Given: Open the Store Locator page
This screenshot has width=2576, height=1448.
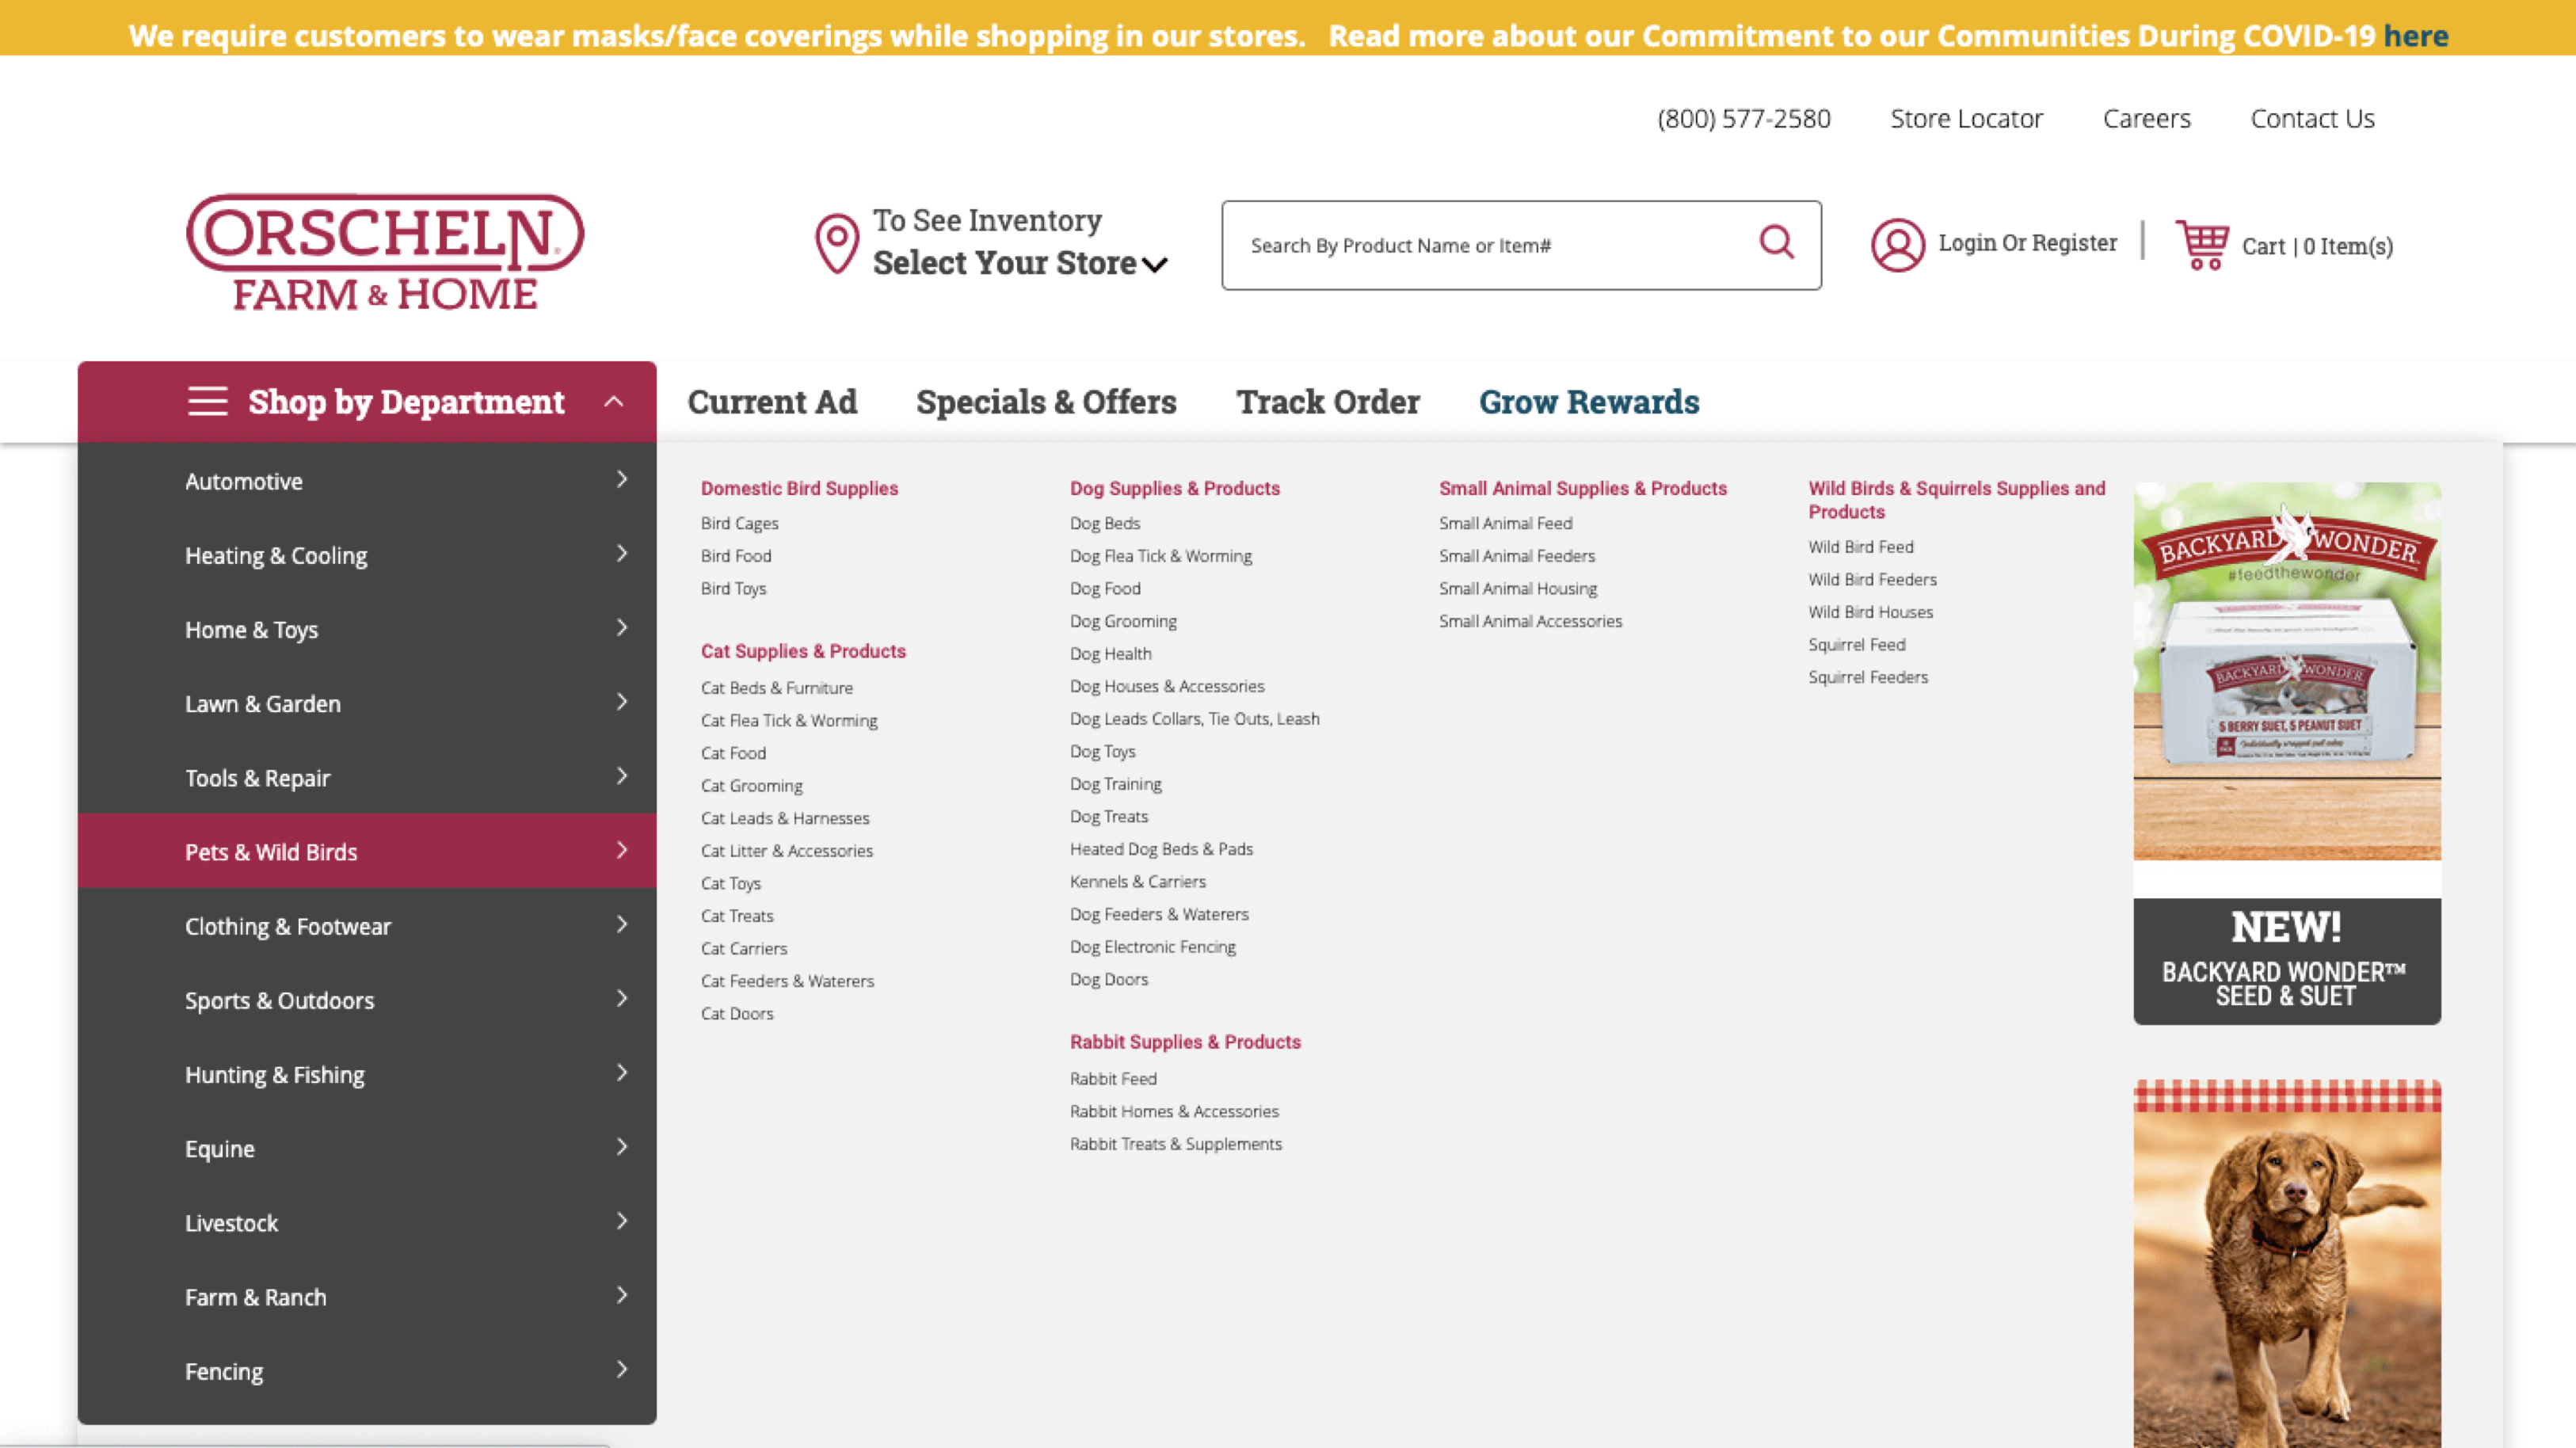Looking at the screenshot, I should point(1966,117).
